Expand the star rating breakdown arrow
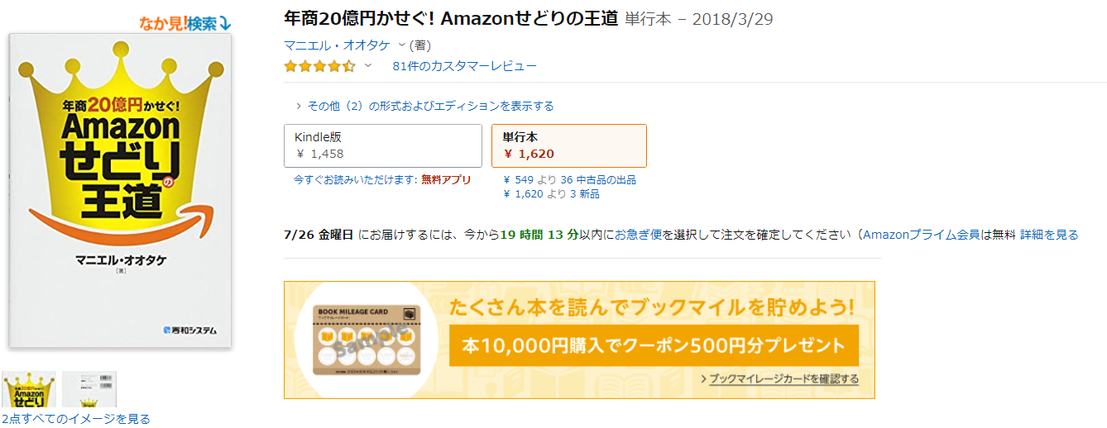 point(368,66)
